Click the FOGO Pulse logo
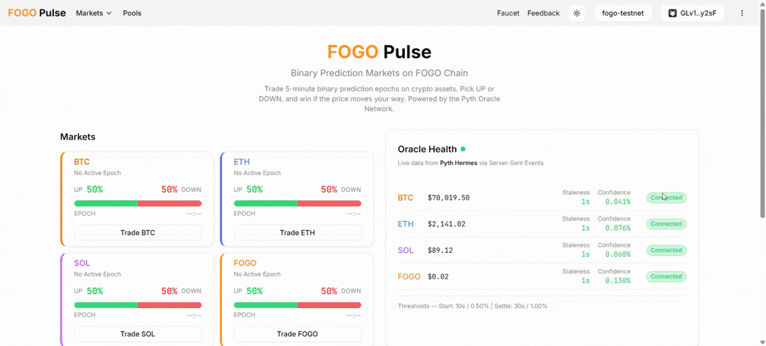Screen dimensions: 766x346 tap(37, 13)
